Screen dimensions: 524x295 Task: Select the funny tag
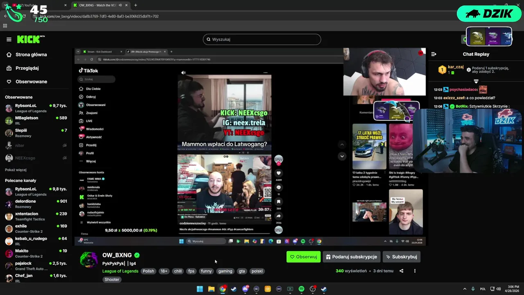tap(206, 271)
